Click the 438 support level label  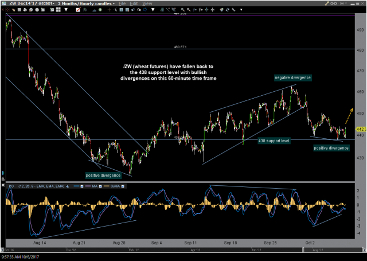[x=274, y=141]
